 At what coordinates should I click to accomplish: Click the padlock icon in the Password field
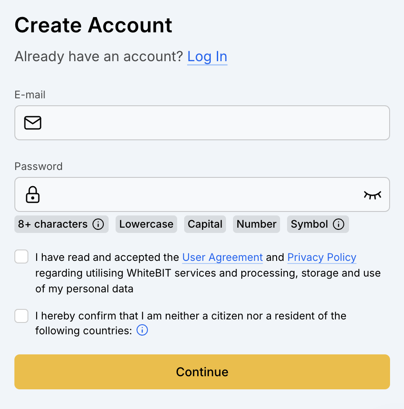[33, 194]
